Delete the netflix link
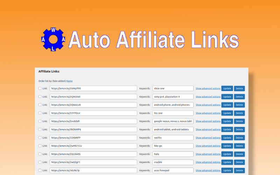 point(239,138)
